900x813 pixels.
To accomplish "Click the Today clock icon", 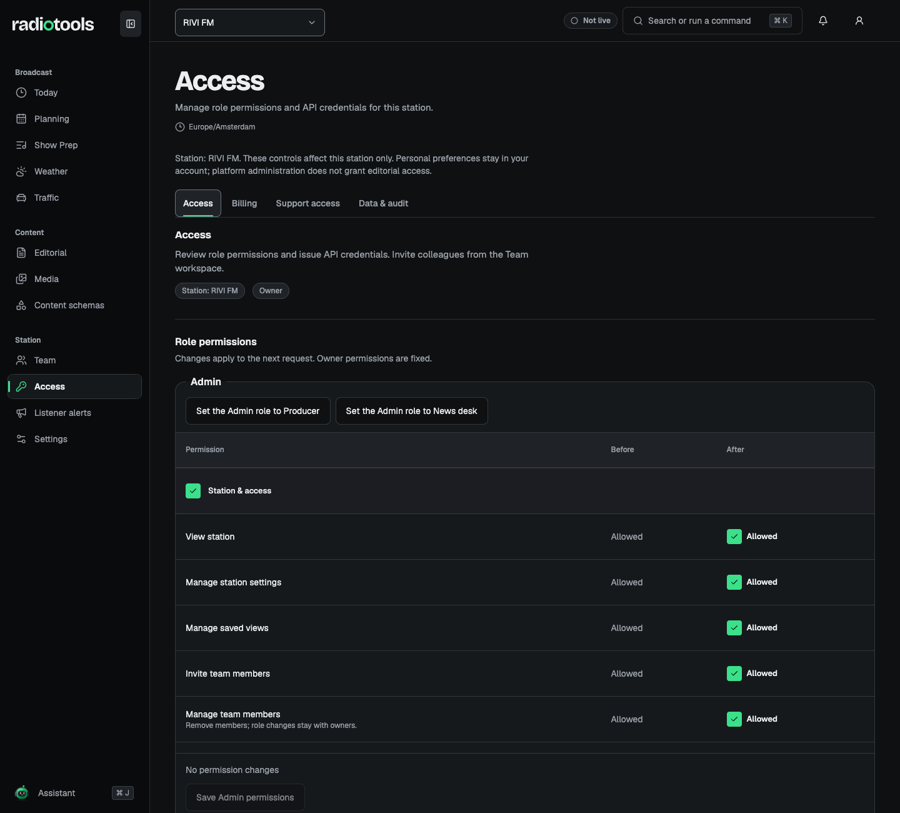I will click(x=21, y=93).
